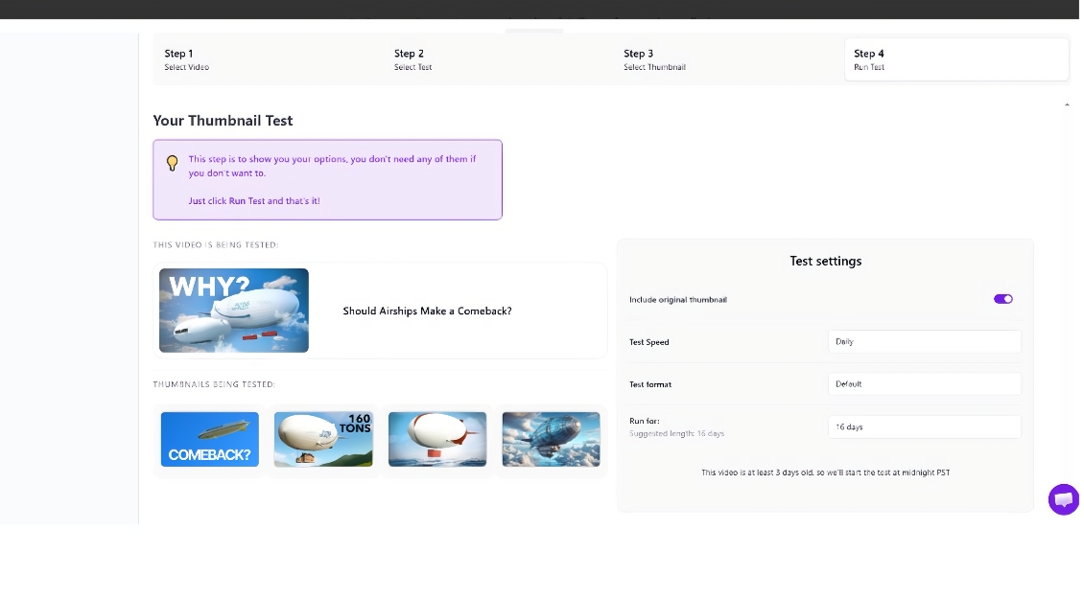The width and height of the screenshot is (1084, 600).
Task: Open the Test Speed dropdown showing Daily
Action: click(x=925, y=342)
